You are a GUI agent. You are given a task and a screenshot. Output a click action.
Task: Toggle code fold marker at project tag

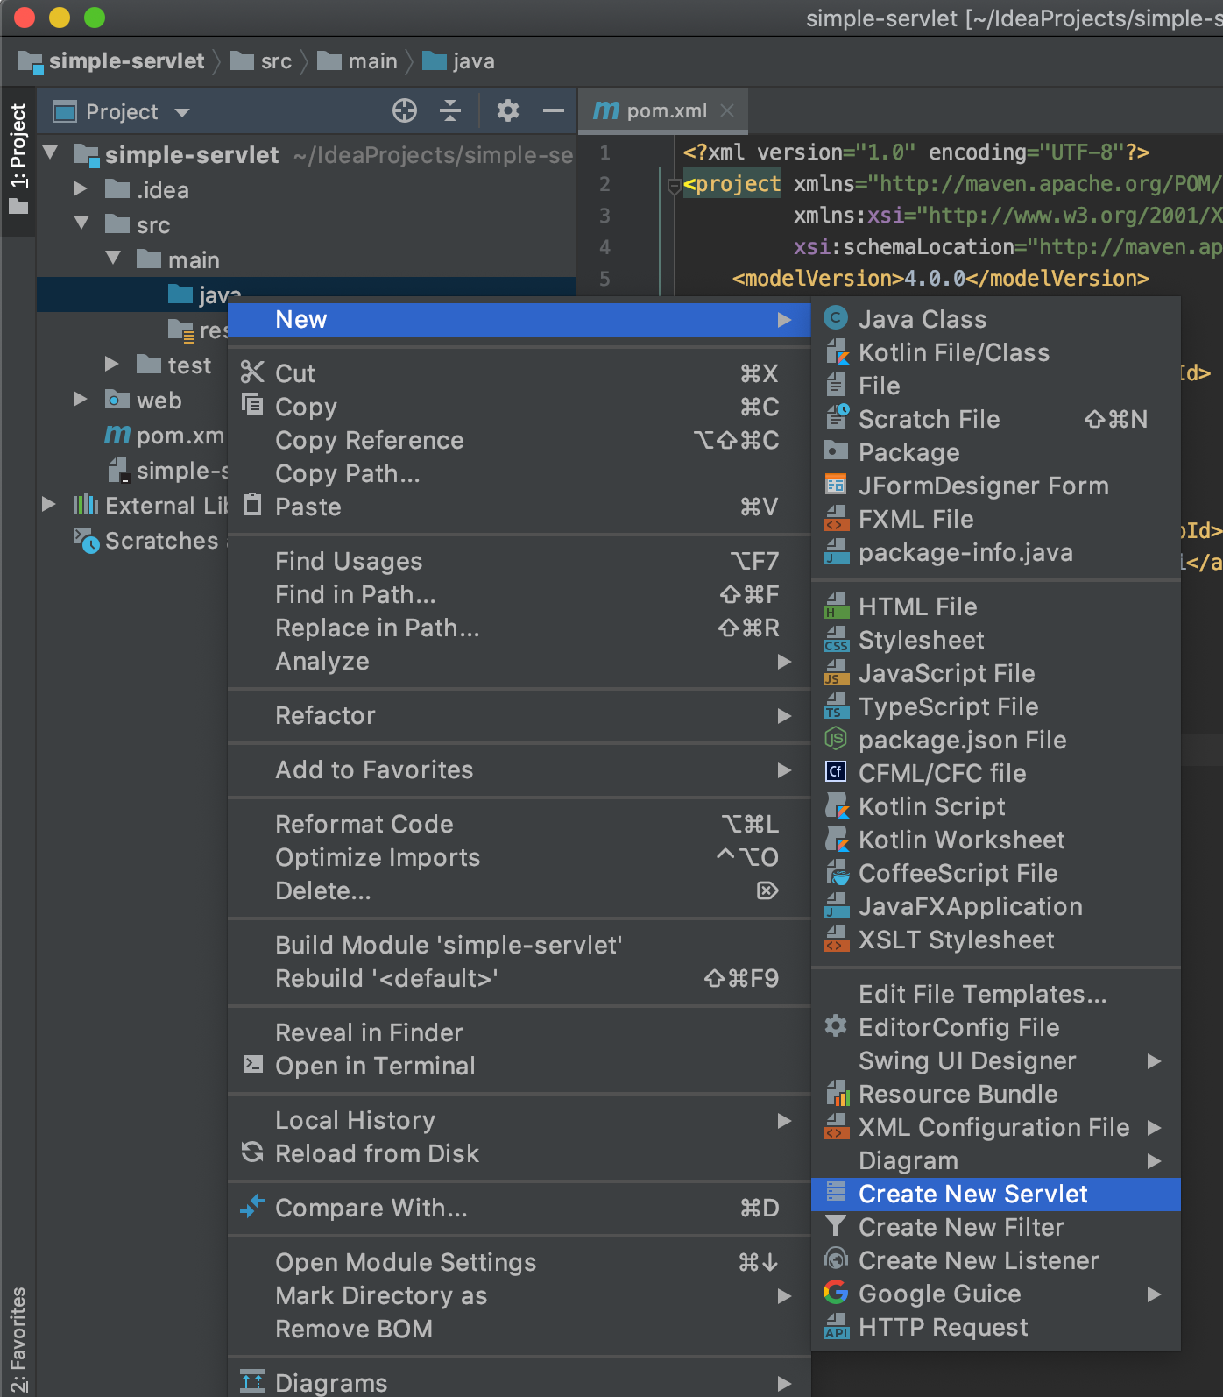(674, 185)
